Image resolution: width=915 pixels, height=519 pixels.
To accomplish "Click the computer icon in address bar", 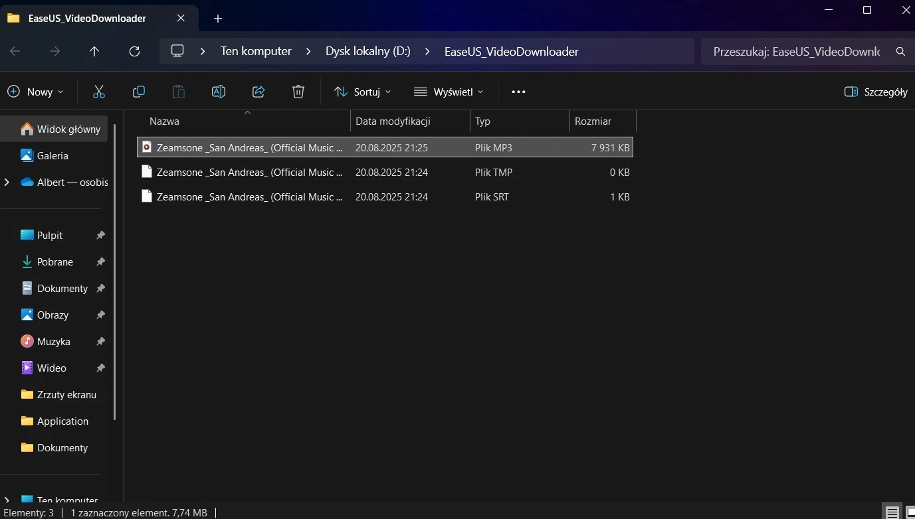I will click(177, 51).
